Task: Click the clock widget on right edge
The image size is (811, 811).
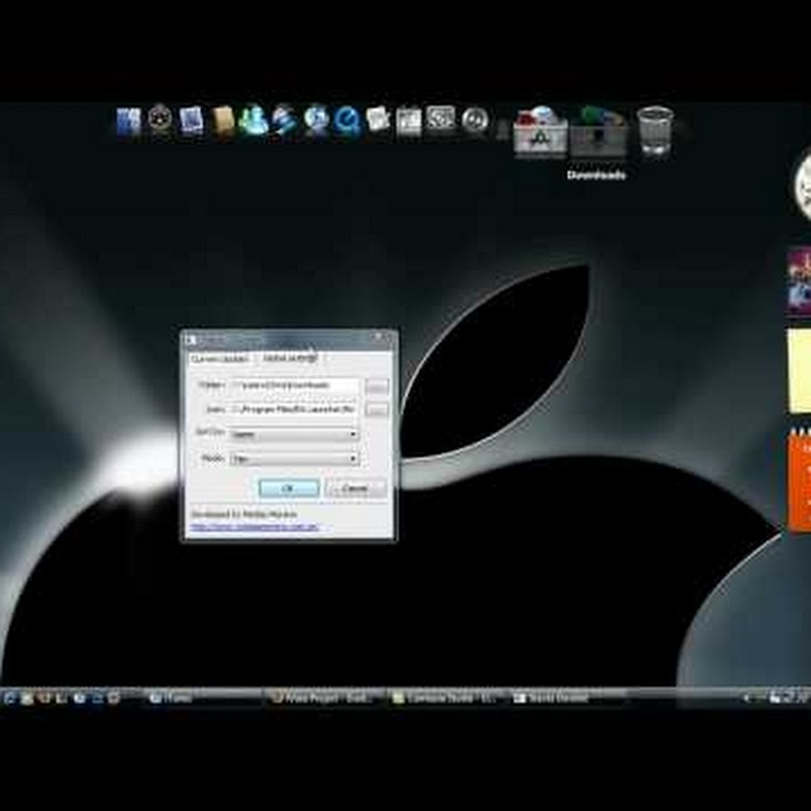Action: (x=801, y=187)
